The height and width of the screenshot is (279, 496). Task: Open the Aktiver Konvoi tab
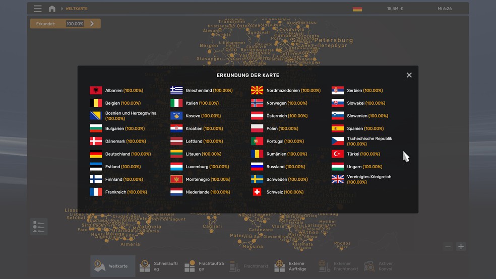tap(383, 266)
